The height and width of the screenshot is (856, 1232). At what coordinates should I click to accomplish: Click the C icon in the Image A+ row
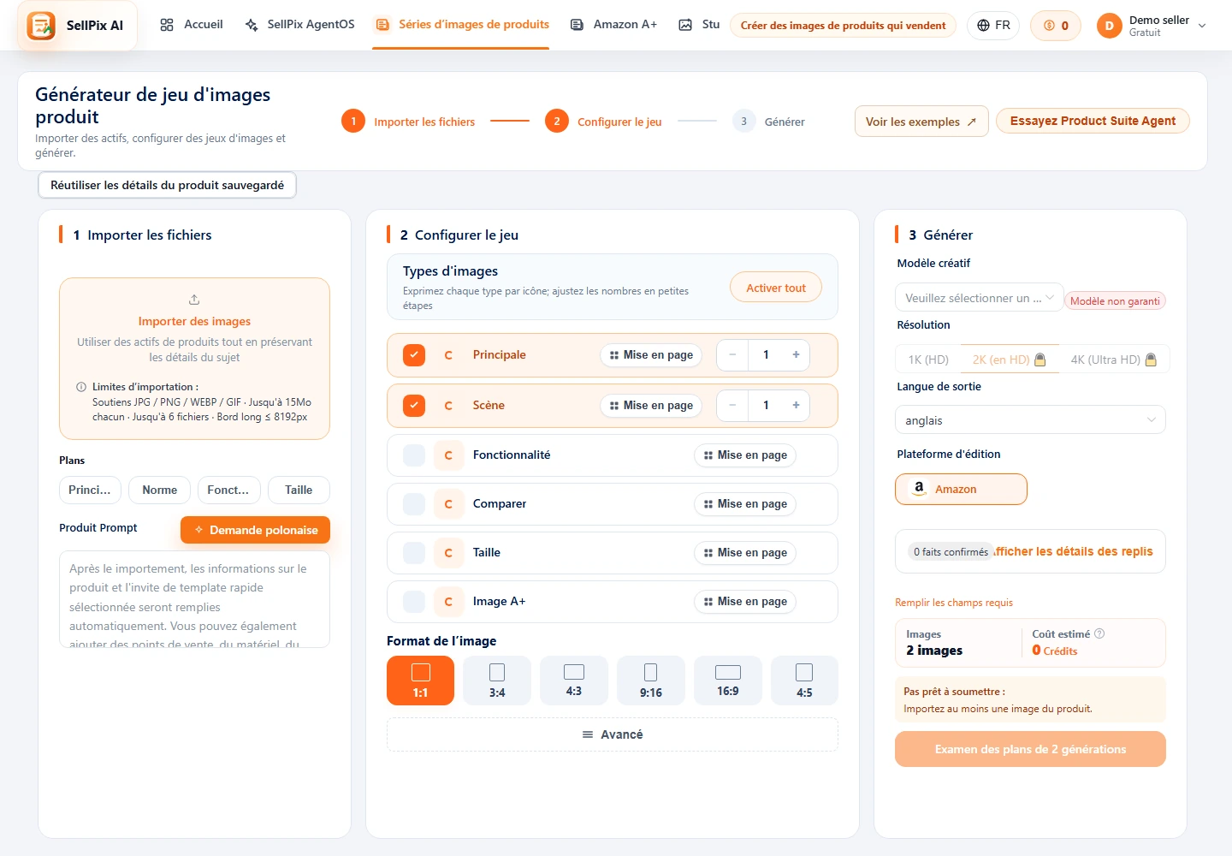(448, 602)
